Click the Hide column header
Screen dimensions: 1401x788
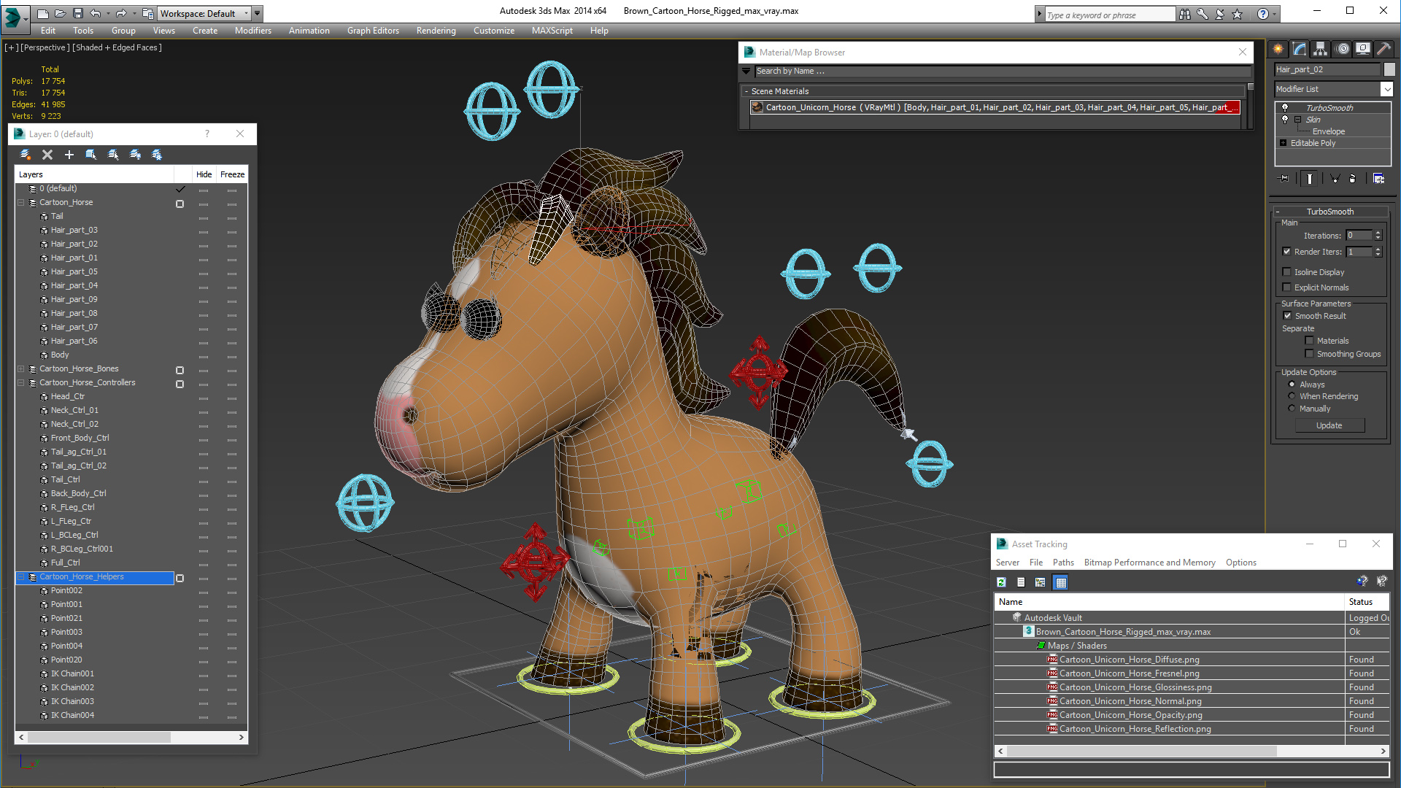[x=204, y=174]
